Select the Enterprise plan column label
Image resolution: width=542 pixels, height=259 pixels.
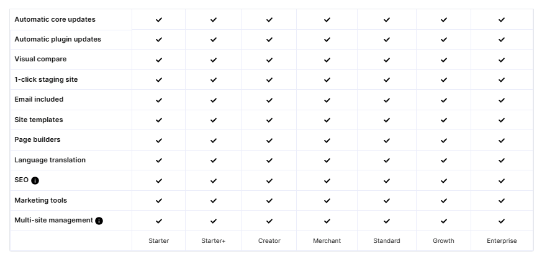[x=502, y=241]
